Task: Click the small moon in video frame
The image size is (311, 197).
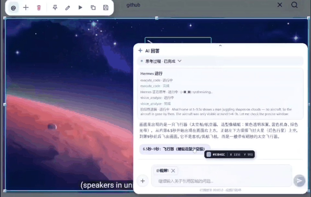Action: [52, 127]
